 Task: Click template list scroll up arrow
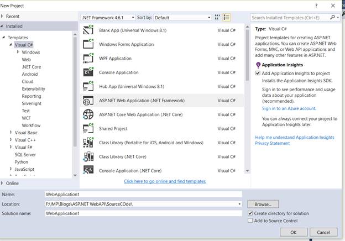[x=247, y=27]
